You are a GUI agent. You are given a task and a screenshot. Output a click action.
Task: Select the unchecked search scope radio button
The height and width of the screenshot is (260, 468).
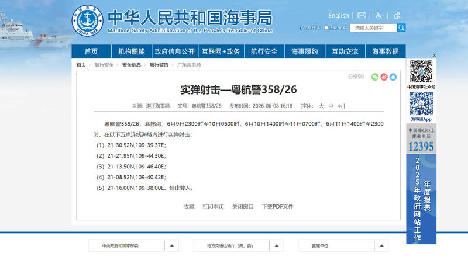pyautogui.click(x=326, y=27)
